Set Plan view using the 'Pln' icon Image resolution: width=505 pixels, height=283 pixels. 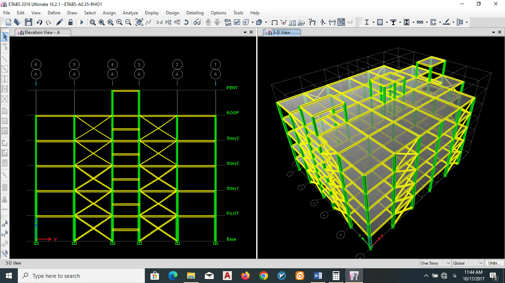tap(168, 22)
